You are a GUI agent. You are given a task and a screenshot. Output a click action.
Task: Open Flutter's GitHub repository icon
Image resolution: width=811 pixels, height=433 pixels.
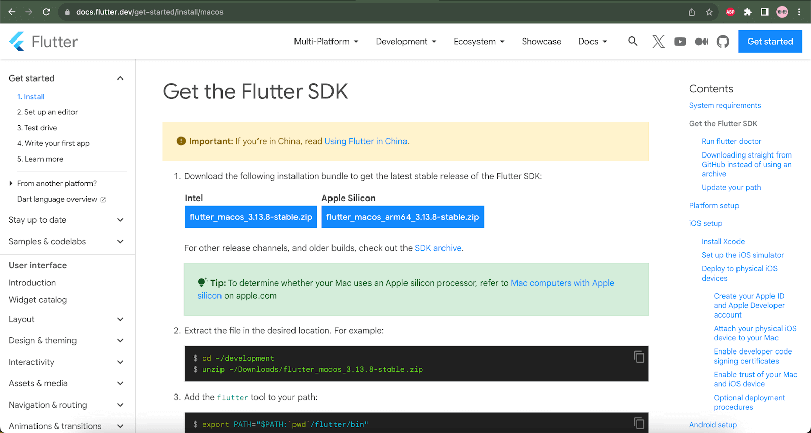[723, 42]
